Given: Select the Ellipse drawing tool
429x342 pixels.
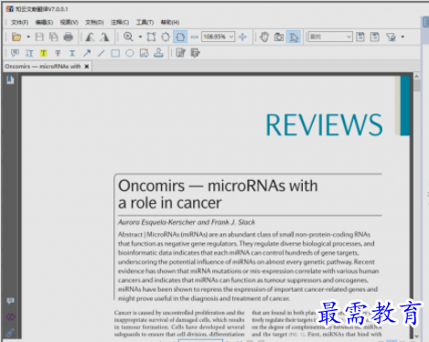Looking at the screenshot, I should pos(130,53).
